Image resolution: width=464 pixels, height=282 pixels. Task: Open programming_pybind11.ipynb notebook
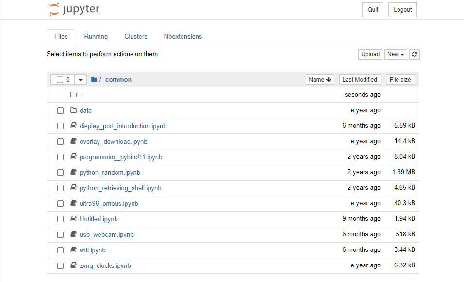point(121,157)
